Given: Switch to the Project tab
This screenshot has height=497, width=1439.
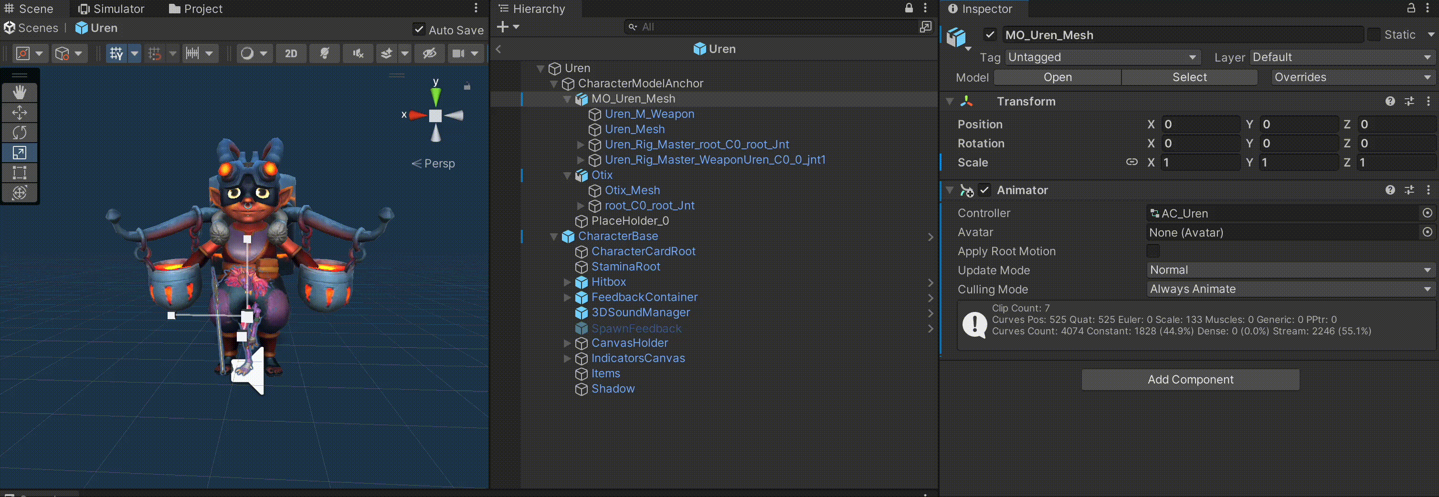Looking at the screenshot, I should tap(196, 9).
